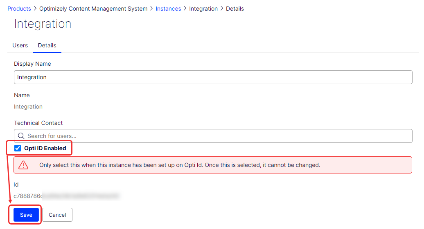Click the Opti ID Enabled label text
Screen dimensions: 424x229
45,148
